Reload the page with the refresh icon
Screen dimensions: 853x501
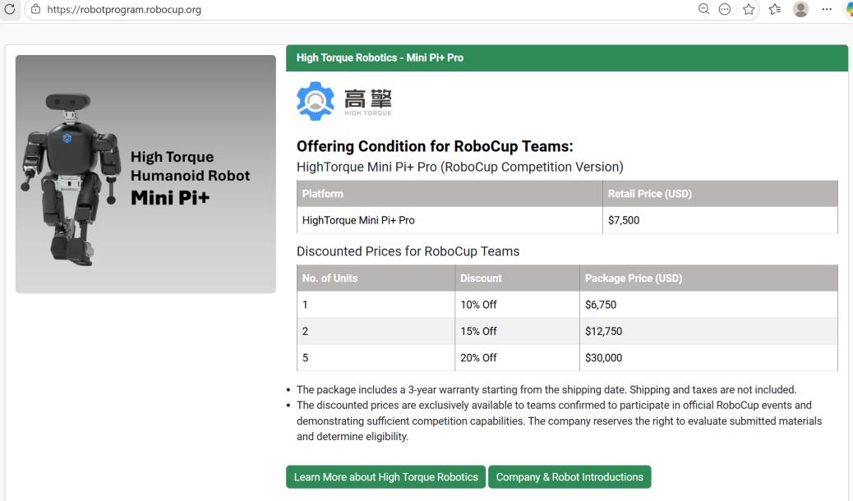pos(10,9)
